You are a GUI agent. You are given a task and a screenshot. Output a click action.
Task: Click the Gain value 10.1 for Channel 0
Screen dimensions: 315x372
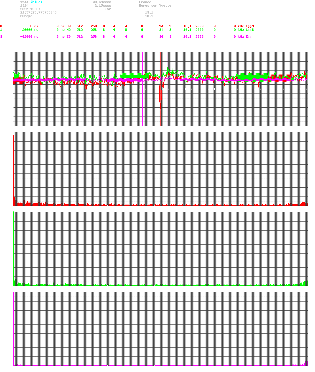coord(187,26)
